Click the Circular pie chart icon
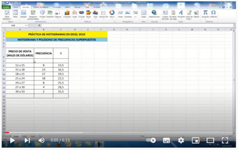The height and width of the screenshot is (150, 238). coord(81,13)
